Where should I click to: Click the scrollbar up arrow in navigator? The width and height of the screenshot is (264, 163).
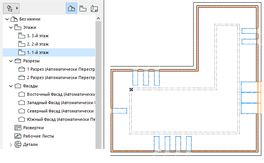[x=98, y=18]
